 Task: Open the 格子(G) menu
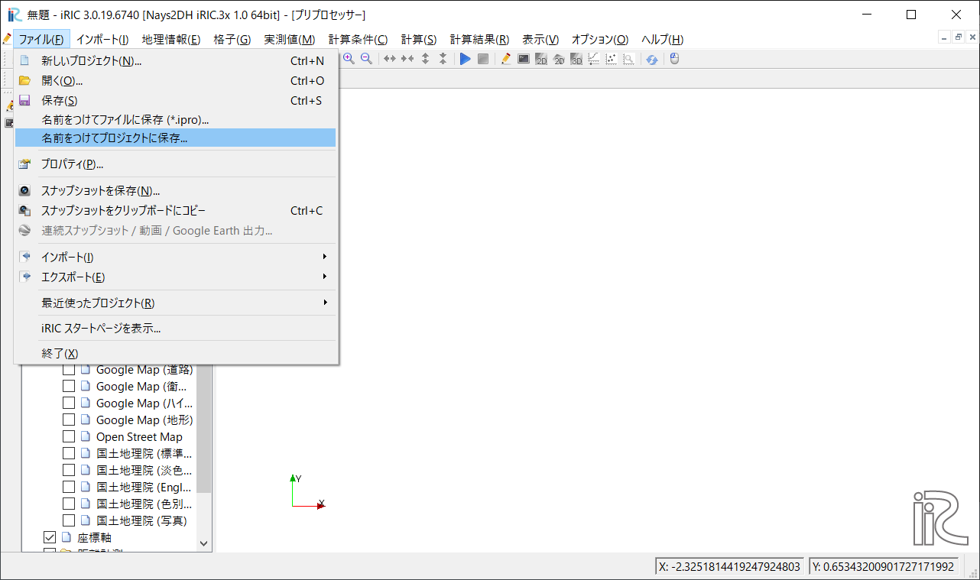(x=232, y=39)
